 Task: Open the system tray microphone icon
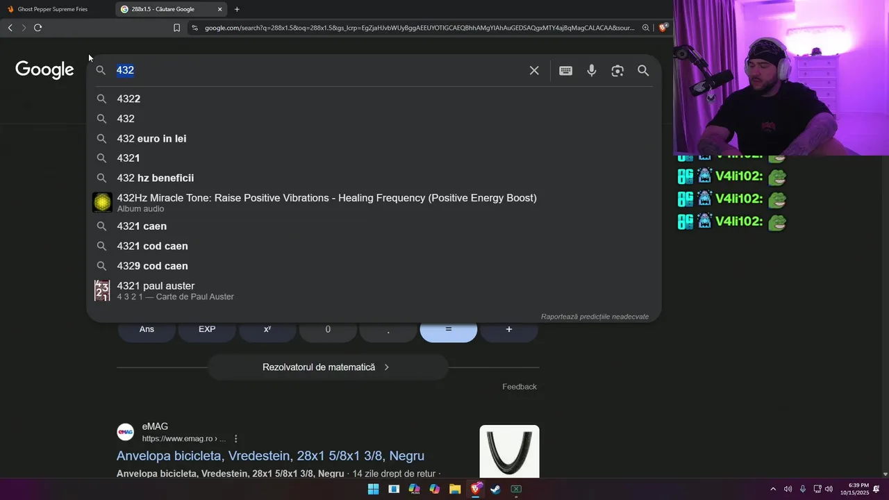802,489
